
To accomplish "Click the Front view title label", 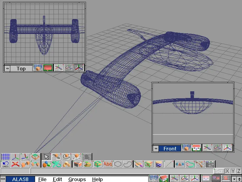I will pyautogui.click(x=170, y=148).
